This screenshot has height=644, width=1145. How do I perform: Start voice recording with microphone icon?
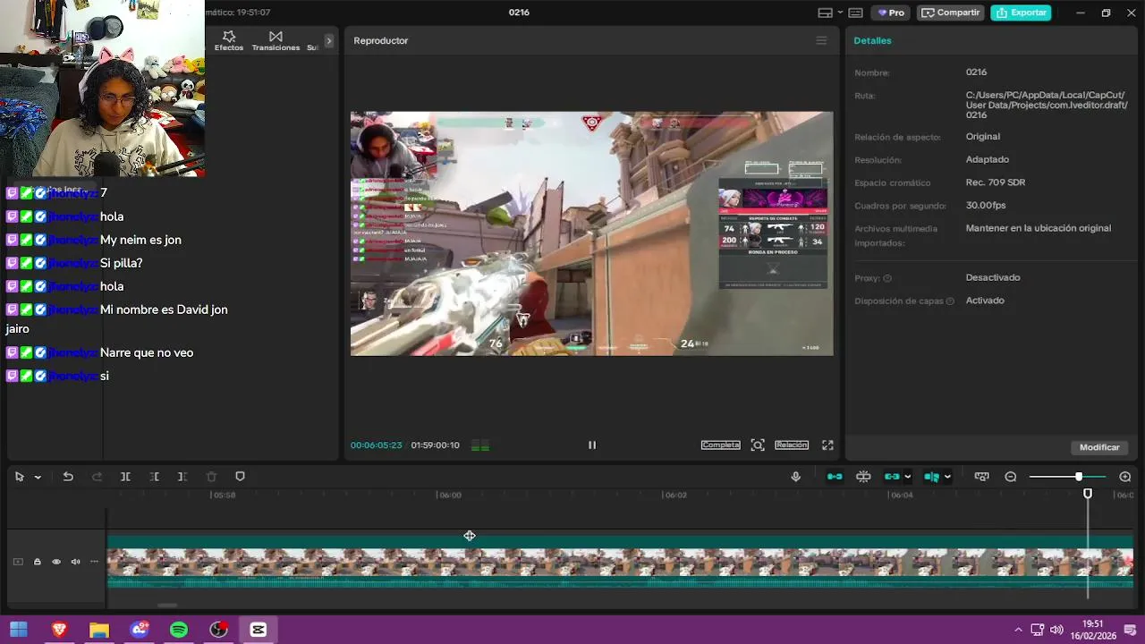pyautogui.click(x=795, y=477)
